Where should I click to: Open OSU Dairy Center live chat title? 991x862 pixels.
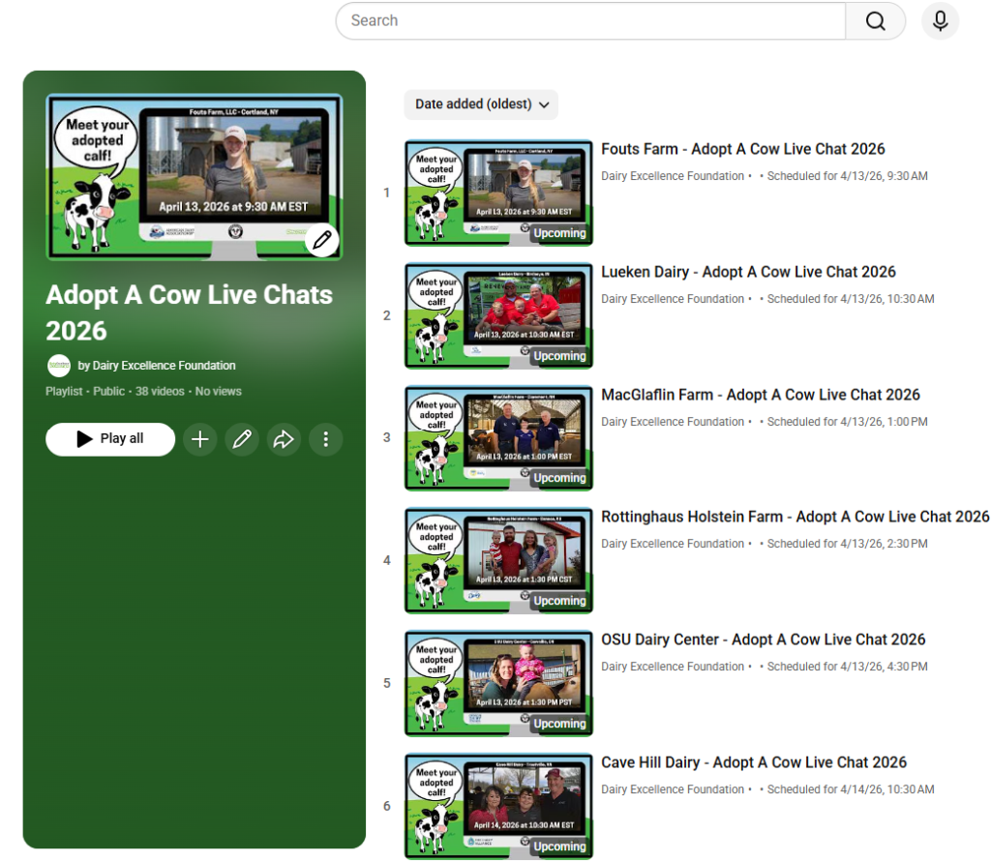[x=763, y=639]
